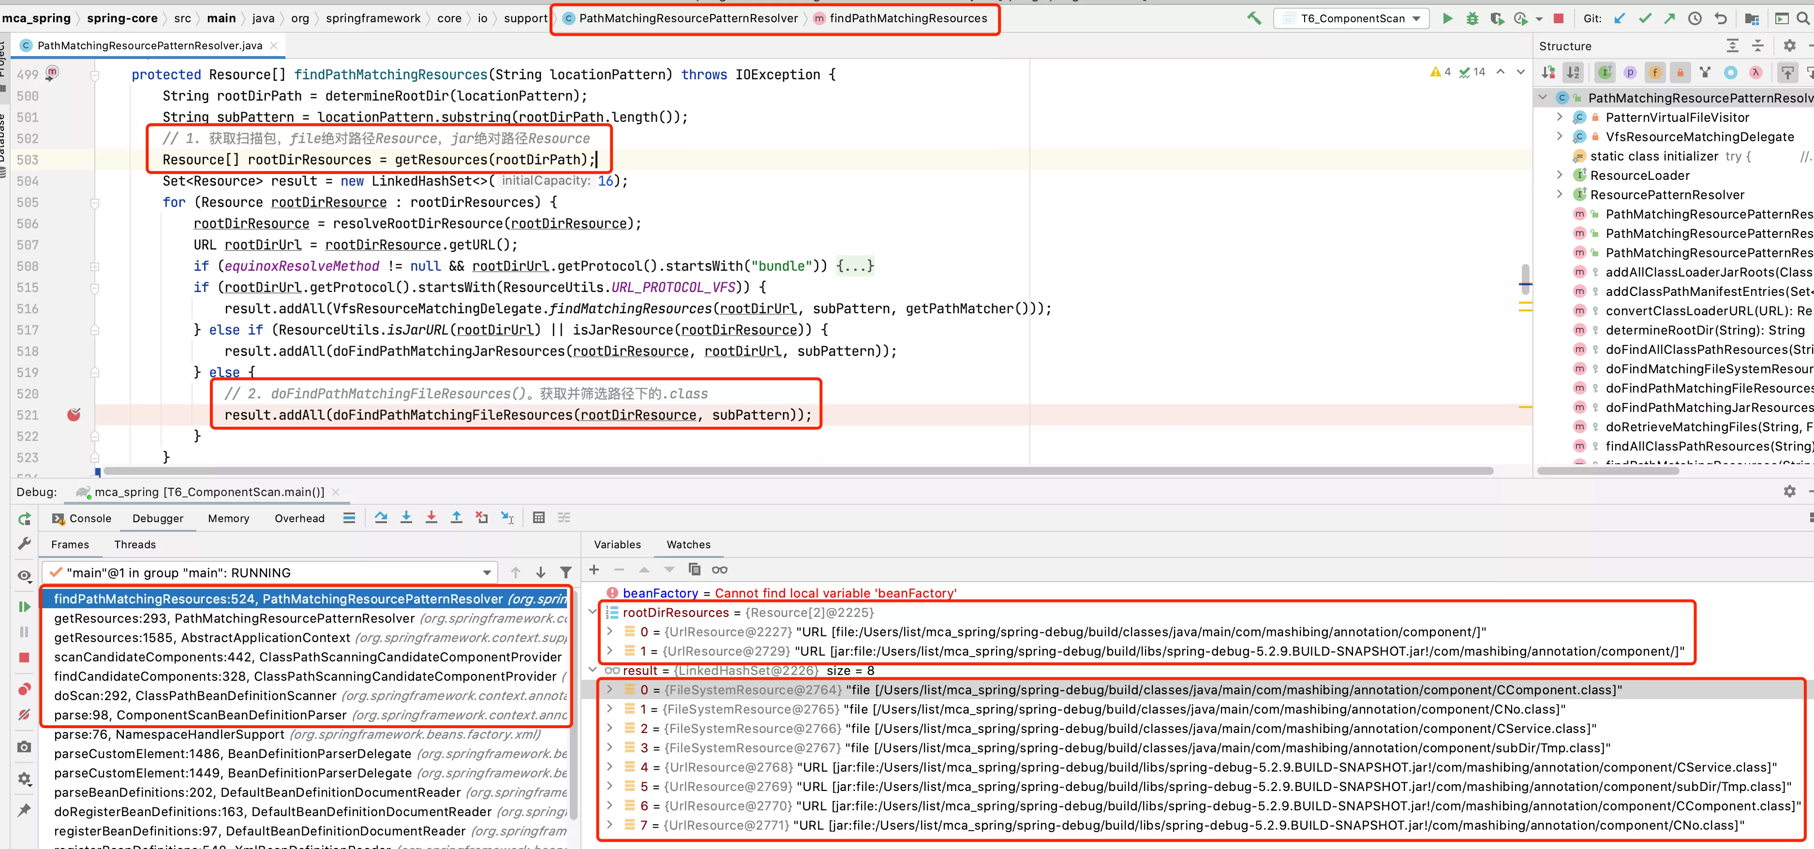Screen dimensions: 1814x849
Task: Click spring-core breadcrumb
Action: tap(122, 18)
